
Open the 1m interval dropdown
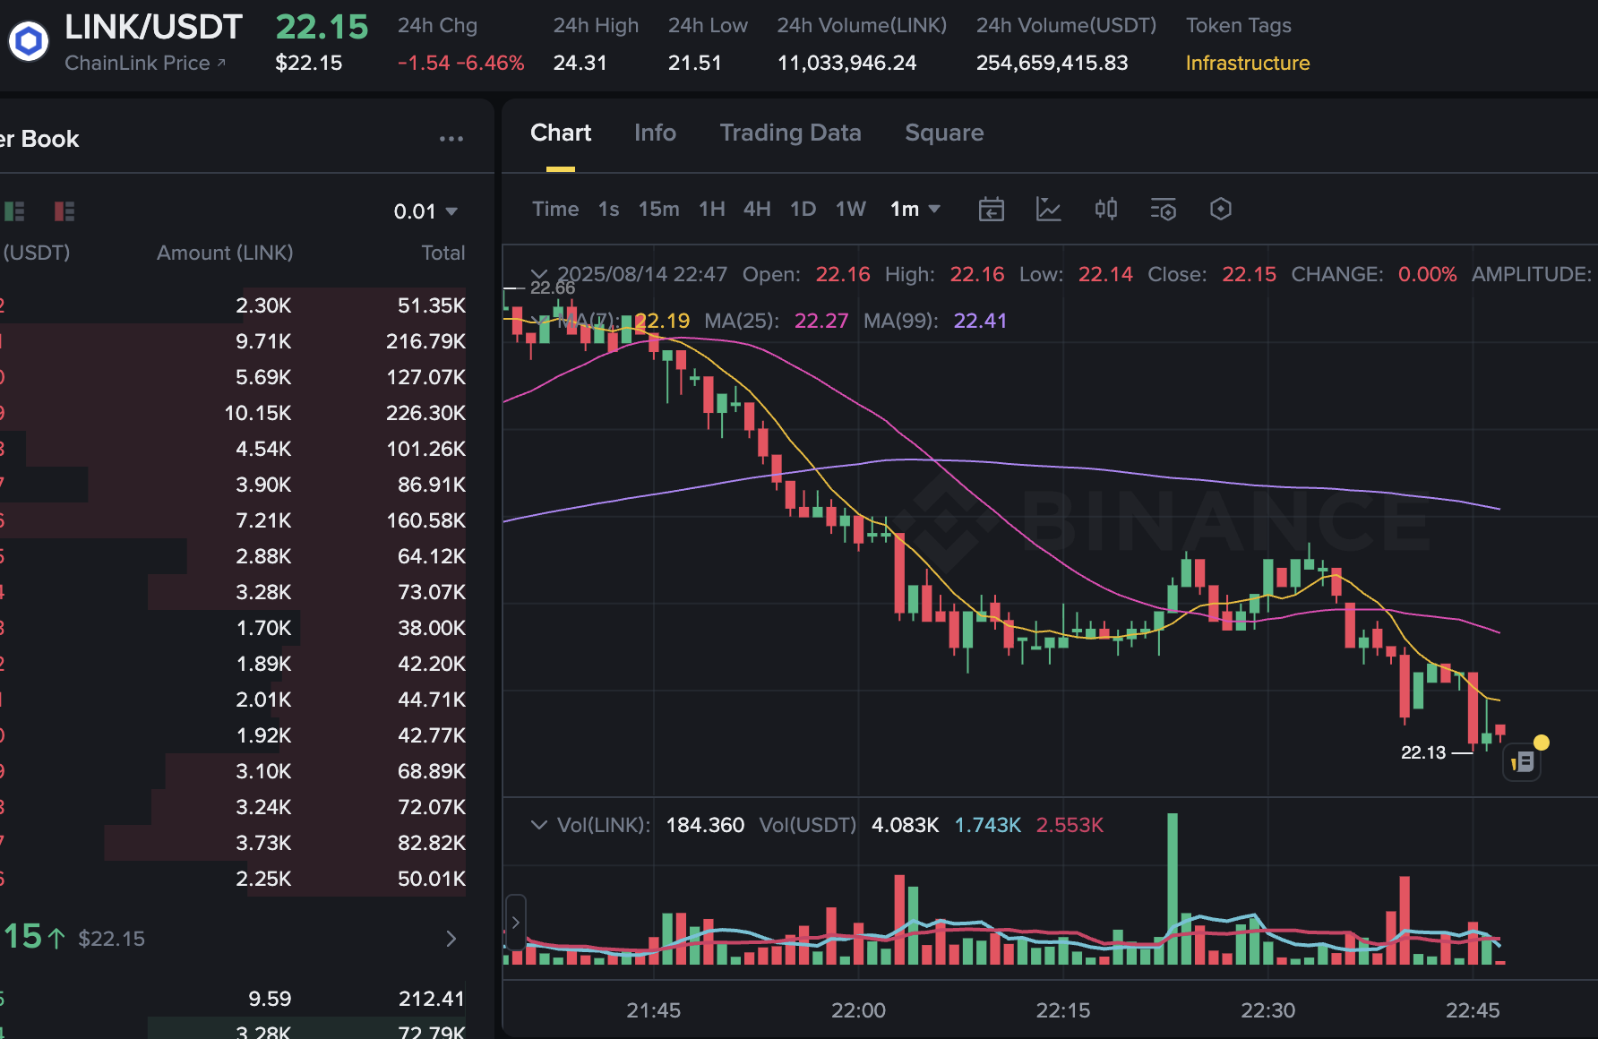(x=915, y=210)
